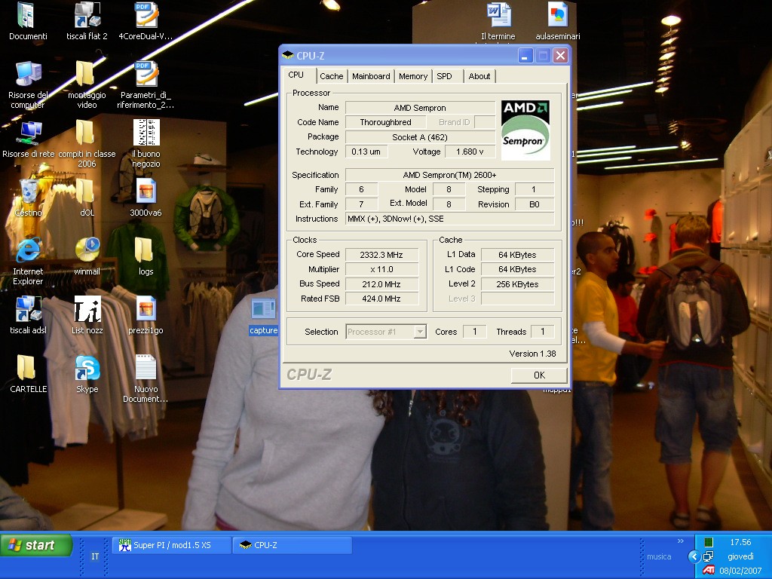Open the winmail desktop icon
772x579 pixels.
coord(87,256)
